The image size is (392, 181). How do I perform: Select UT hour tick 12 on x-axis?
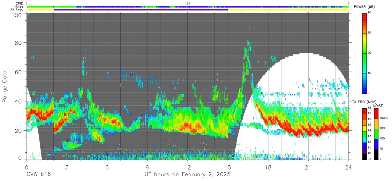coord(187,167)
